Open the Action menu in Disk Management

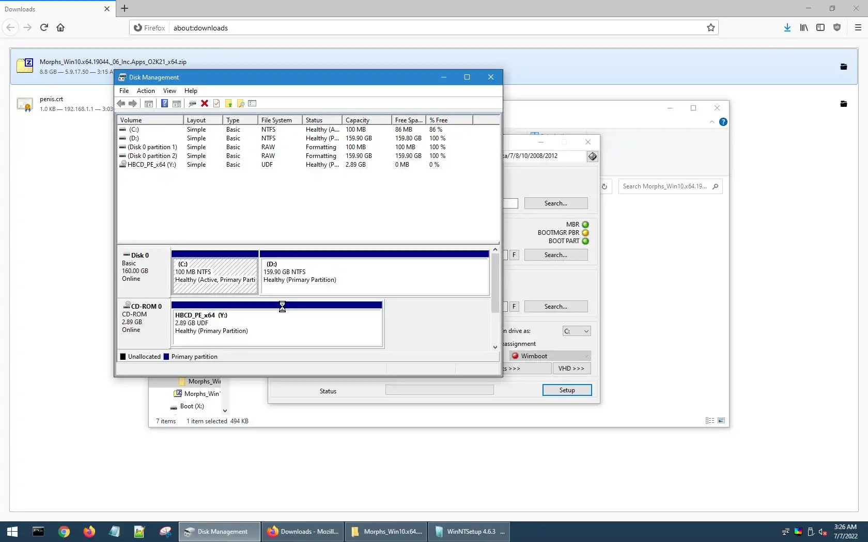tap(146, 91)
